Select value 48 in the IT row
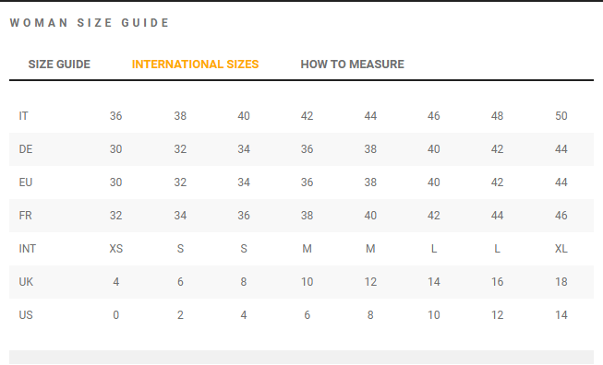 [x=497, y=116]
